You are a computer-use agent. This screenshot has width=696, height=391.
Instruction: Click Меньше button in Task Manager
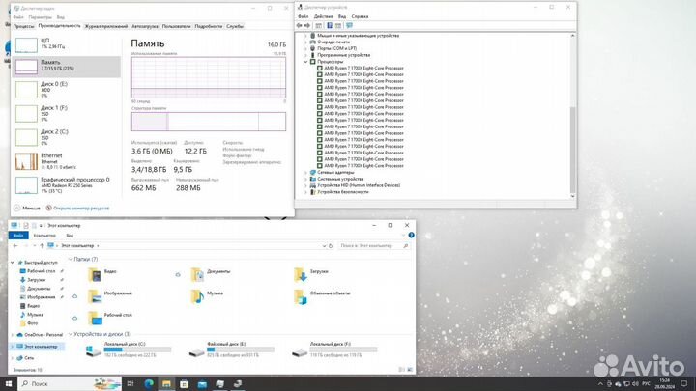tap(27, 208)
